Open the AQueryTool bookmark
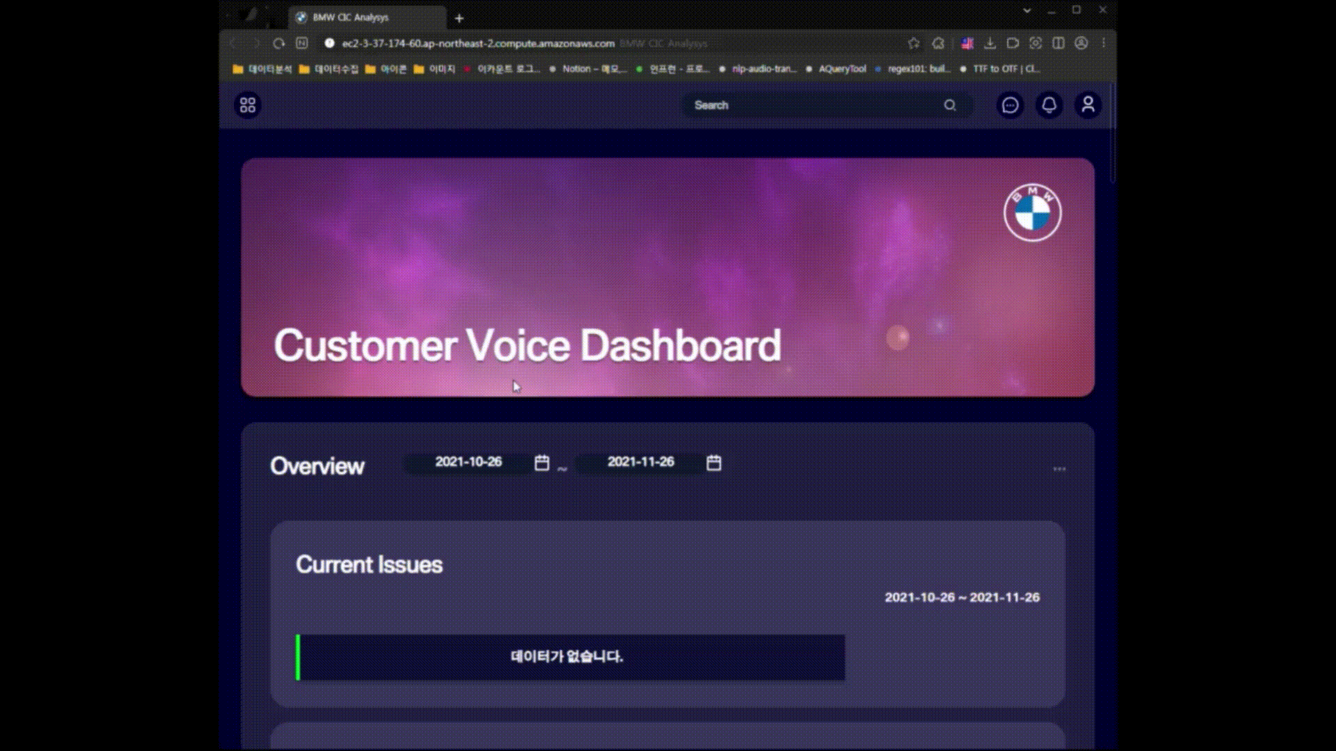1336x751 pixels. (836, 69)
